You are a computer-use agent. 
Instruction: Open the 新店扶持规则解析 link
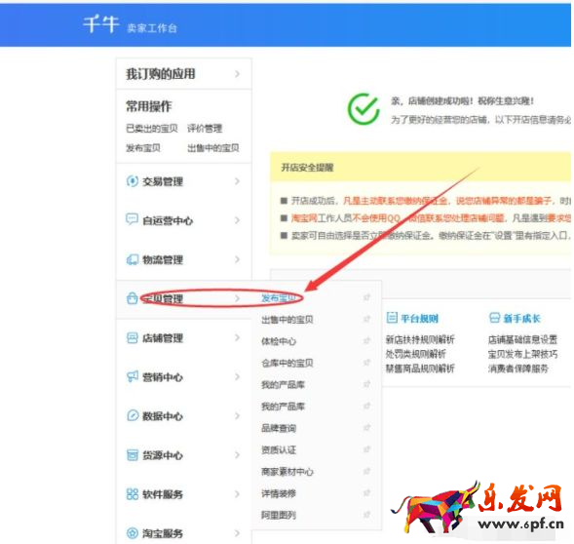(420, 339)
